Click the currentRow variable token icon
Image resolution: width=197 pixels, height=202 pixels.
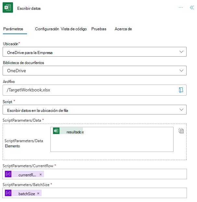(x=8, y=174)
